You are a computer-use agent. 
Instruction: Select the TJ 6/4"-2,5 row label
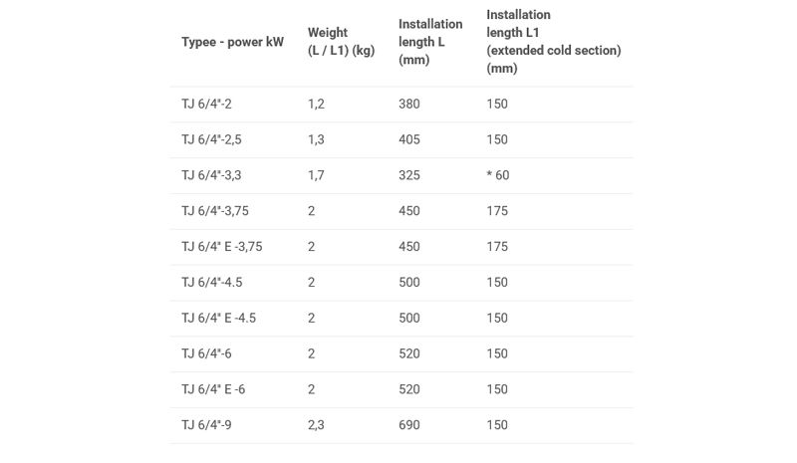(211, 139)
